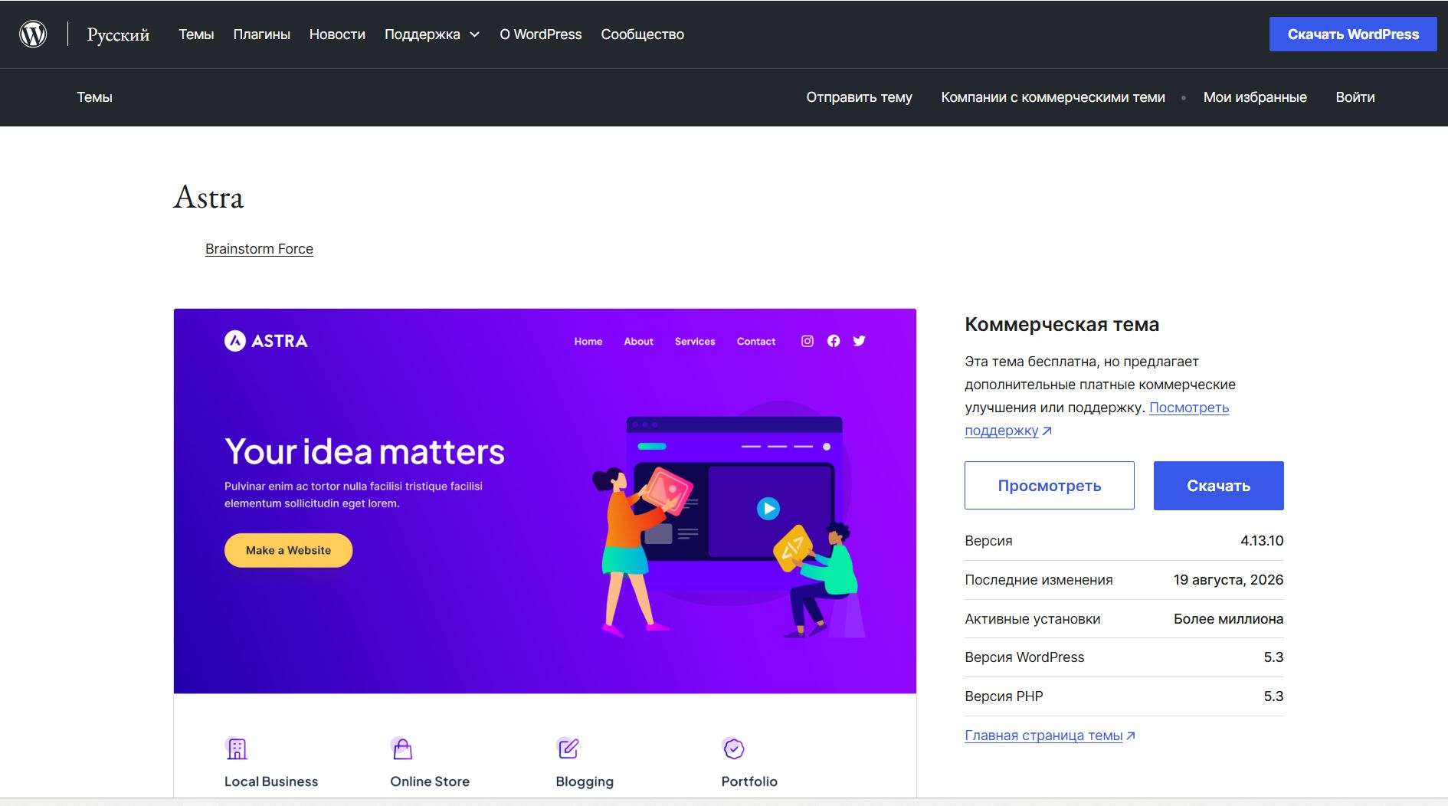Open the Темы menu item in top navigation
The width and height of the screenshot is (1448, 806).
pyautogui.click(x=196, y=34)
